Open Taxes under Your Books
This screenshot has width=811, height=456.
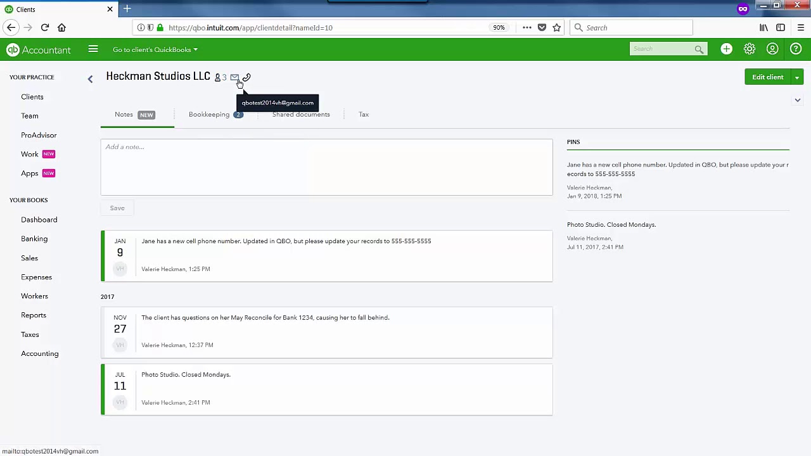[x=30, y=334]
